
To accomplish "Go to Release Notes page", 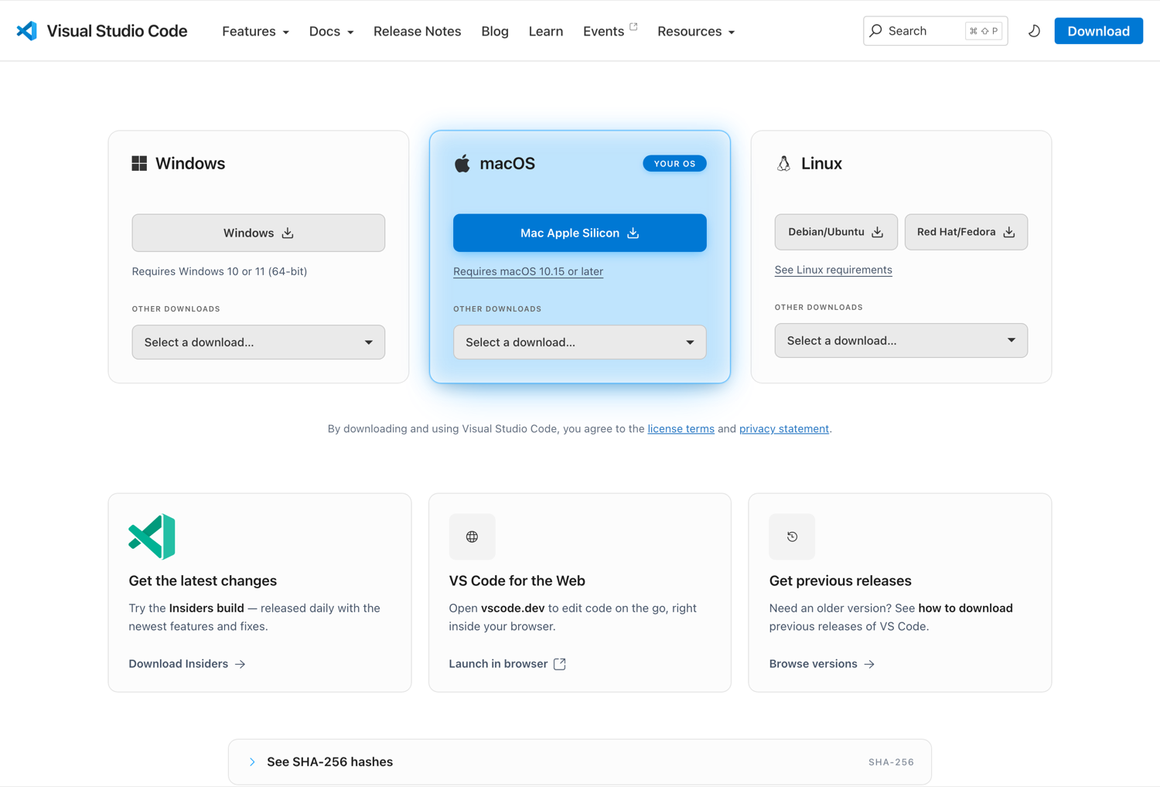I will 417,31.
